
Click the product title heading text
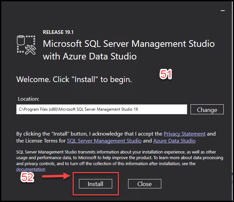[x=129, y=50]
